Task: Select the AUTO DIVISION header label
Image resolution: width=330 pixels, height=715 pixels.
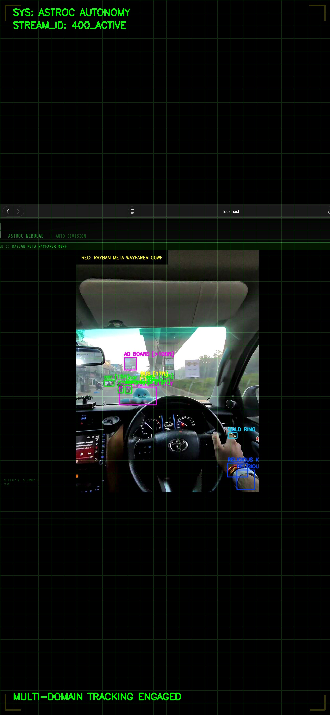Action: click(71, 236)
